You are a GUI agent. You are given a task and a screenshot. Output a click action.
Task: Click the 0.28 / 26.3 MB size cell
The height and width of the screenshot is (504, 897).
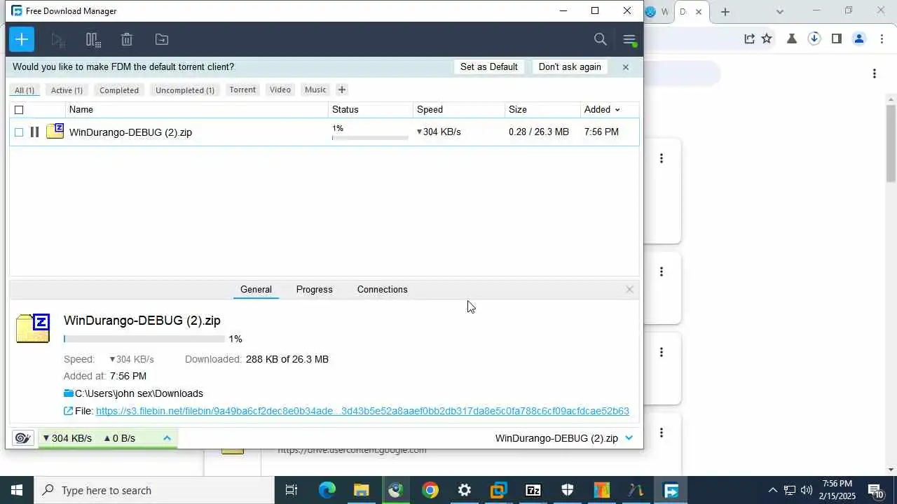[x=539, y=132]
